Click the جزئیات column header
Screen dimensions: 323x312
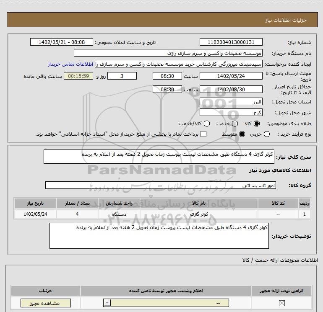coord(46,291)
